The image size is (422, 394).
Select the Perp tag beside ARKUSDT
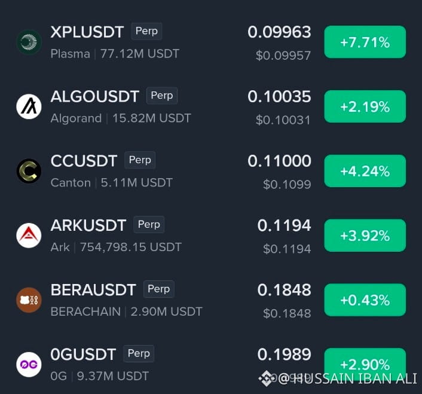(149, 224)
